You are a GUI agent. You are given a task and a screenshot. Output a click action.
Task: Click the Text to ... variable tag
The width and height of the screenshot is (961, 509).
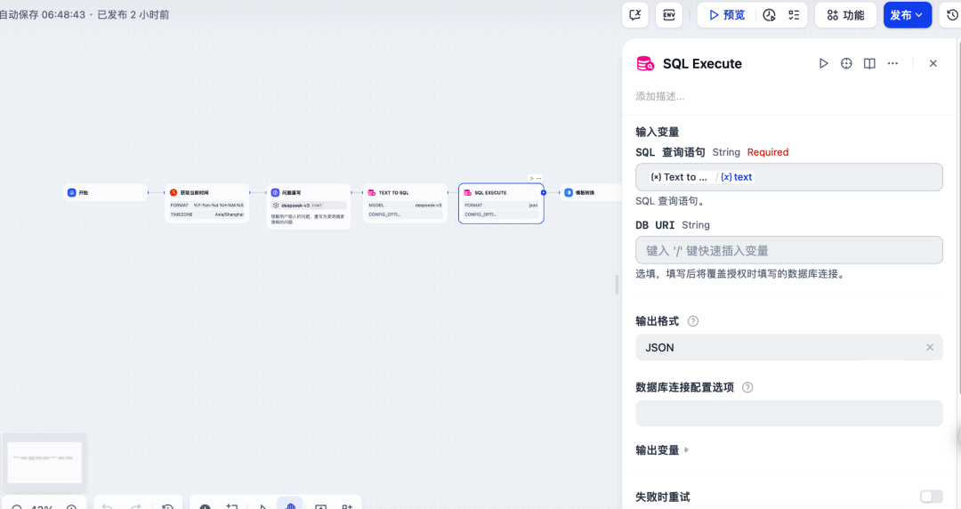pyautogui.click(x=679, y=176)
